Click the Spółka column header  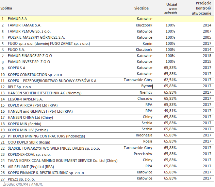(6, 8)
